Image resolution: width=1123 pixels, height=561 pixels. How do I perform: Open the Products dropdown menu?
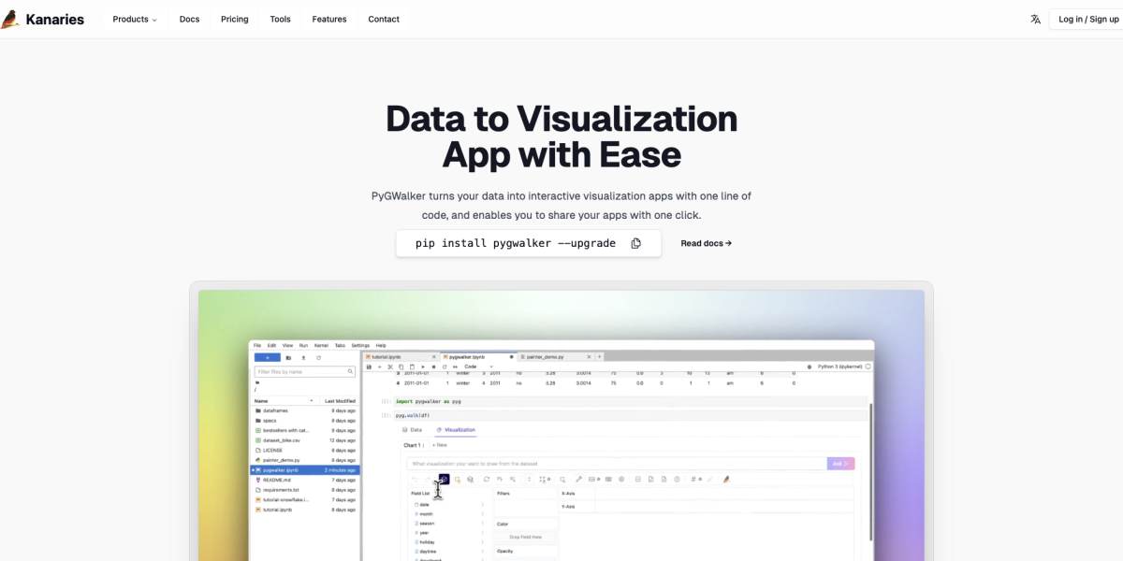click(x=135, y=19)
